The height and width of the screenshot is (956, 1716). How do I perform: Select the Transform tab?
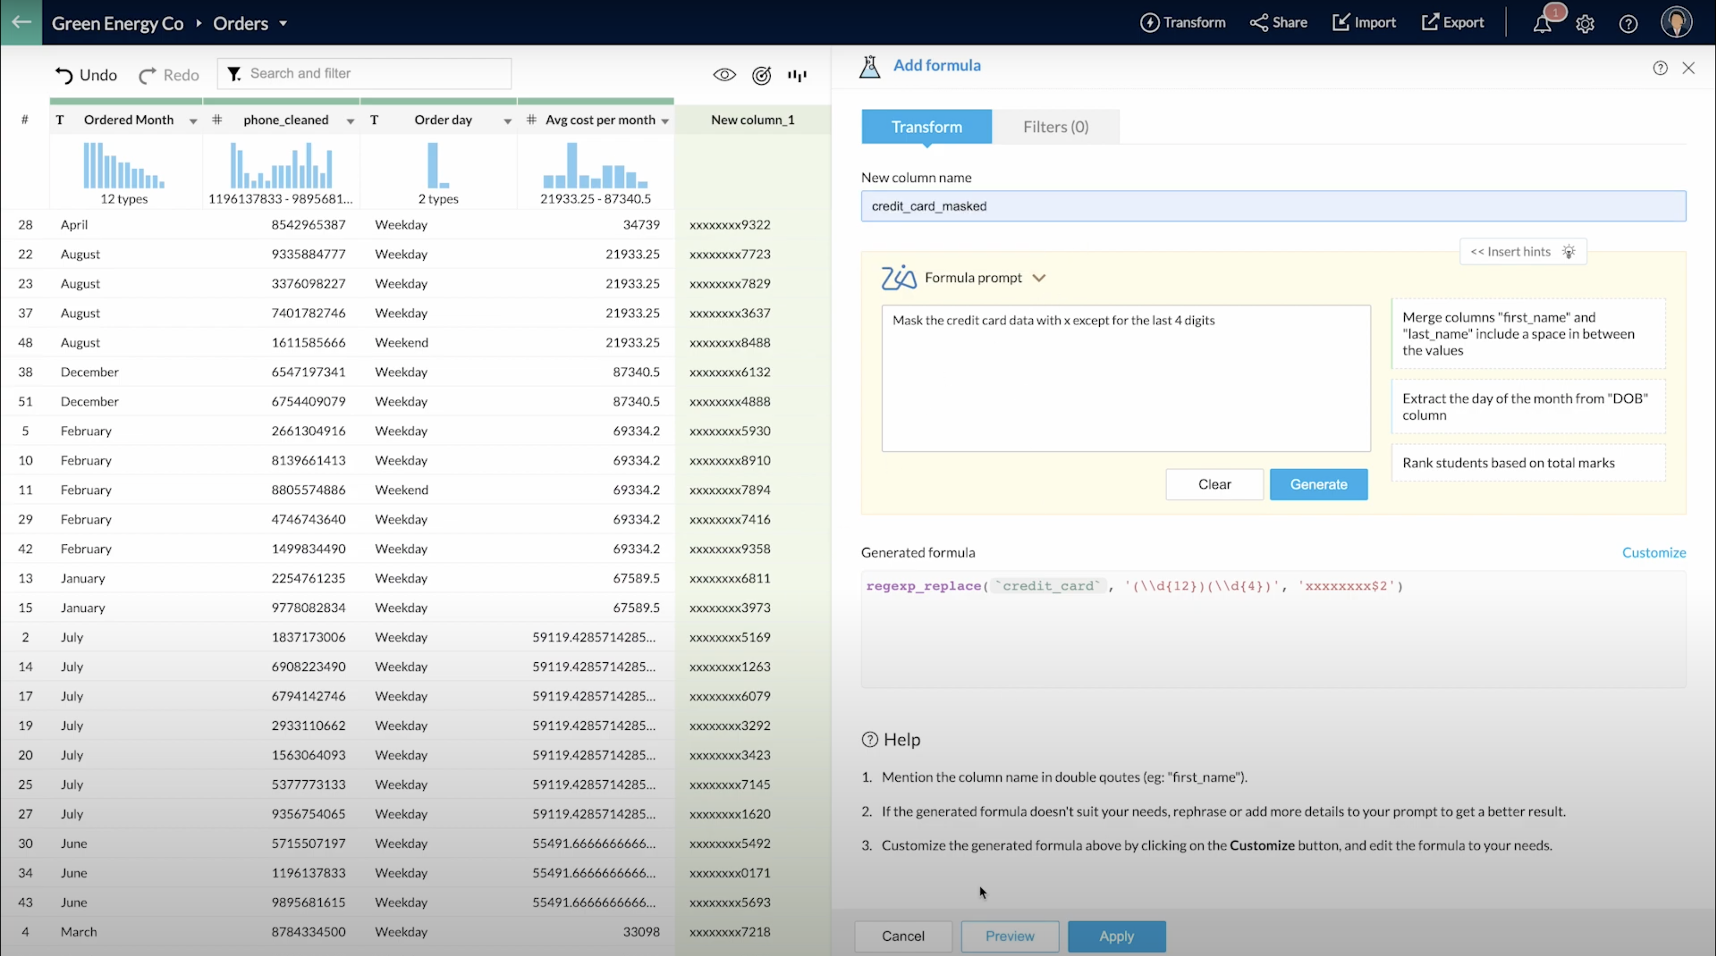(x=926, y=127)
